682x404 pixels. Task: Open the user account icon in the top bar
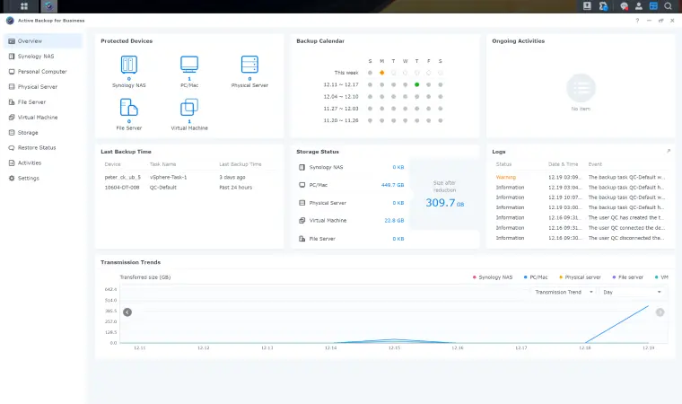[x=639, y=6]
